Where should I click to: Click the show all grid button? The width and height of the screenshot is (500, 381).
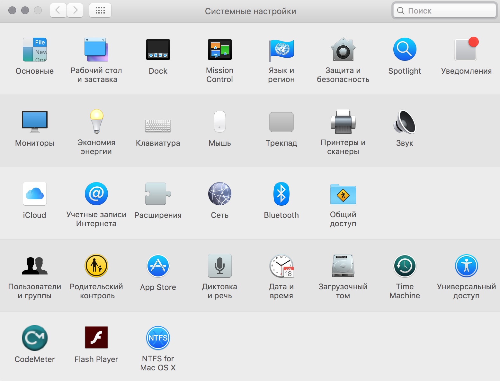point(100,11)
